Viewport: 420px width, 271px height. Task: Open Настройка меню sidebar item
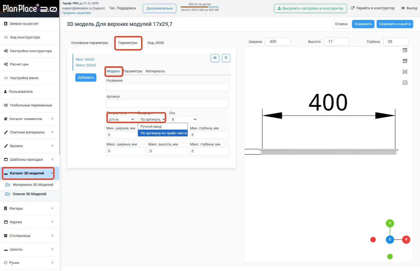(29, 78)
